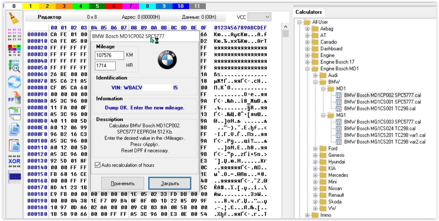Click address row 000190 in hex editor
This screenshot has width=439, height=221.
click(x=37, y=201)
